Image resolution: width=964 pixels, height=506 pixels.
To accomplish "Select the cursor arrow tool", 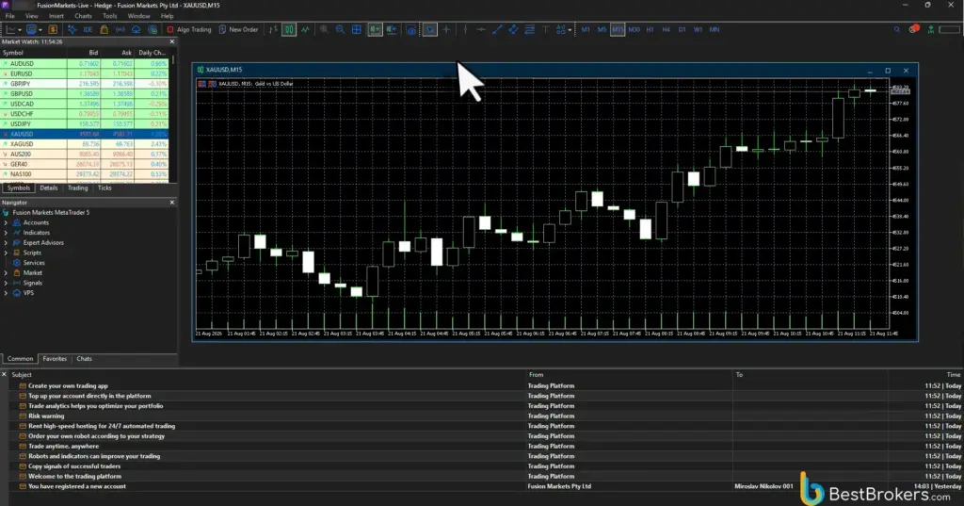I will pyautogui.click(x=429, y=29).
